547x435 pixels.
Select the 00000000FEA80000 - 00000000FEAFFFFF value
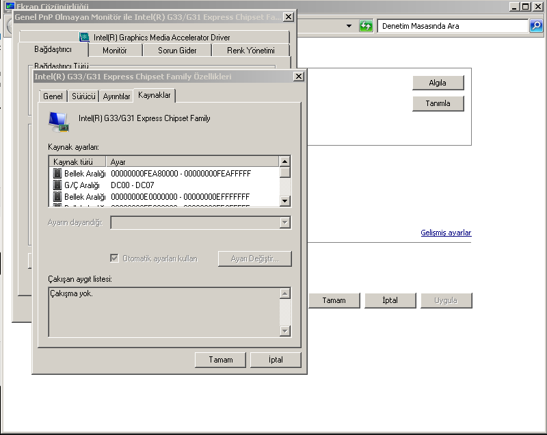coord(181,174)
